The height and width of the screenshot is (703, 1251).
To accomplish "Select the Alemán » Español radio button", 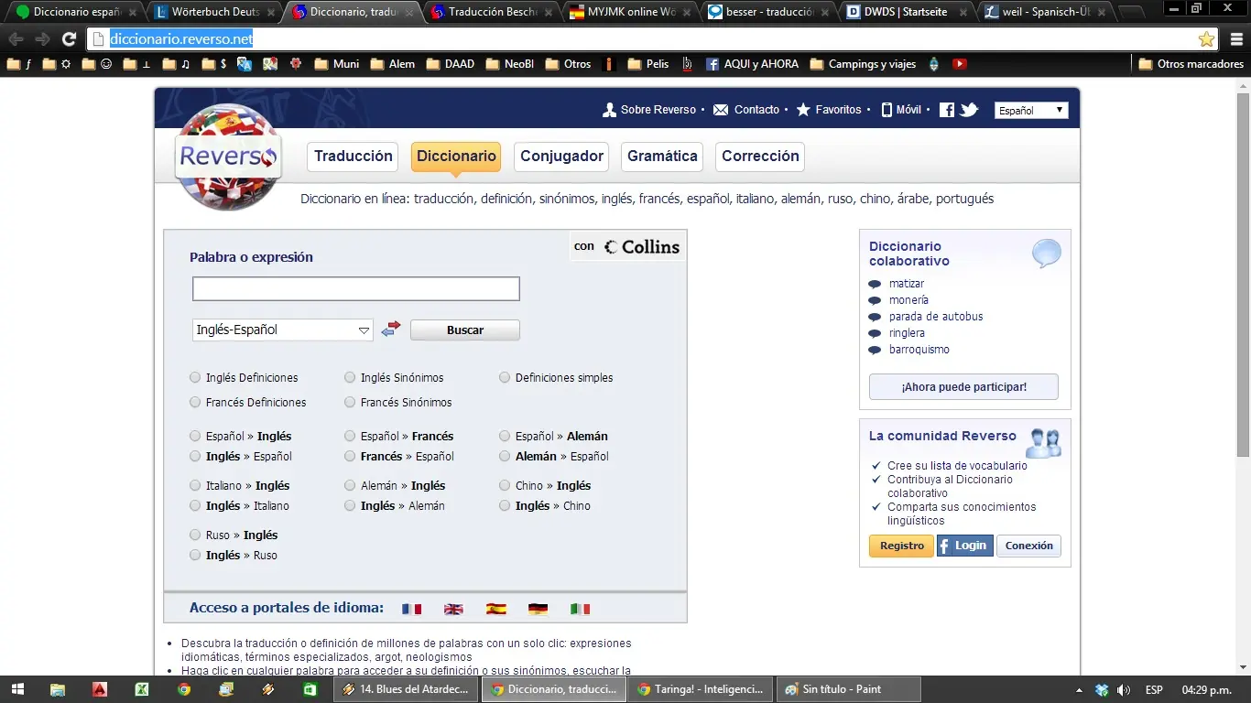I will pos(505,456).
